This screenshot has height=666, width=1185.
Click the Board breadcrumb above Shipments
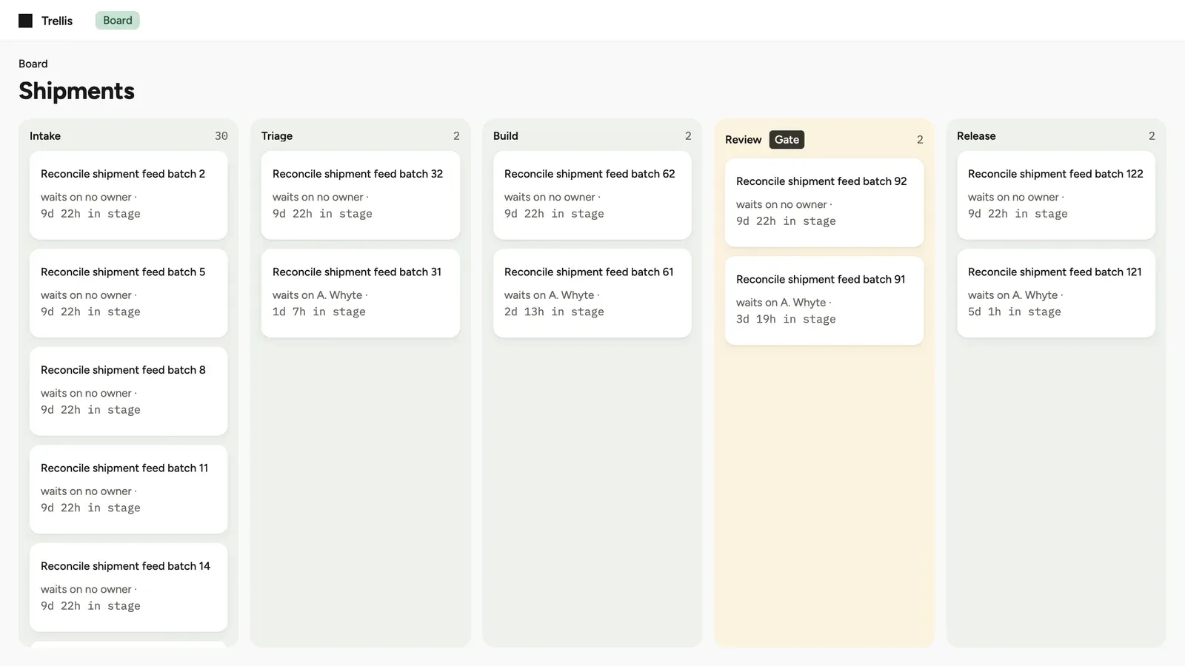(33, 64)
